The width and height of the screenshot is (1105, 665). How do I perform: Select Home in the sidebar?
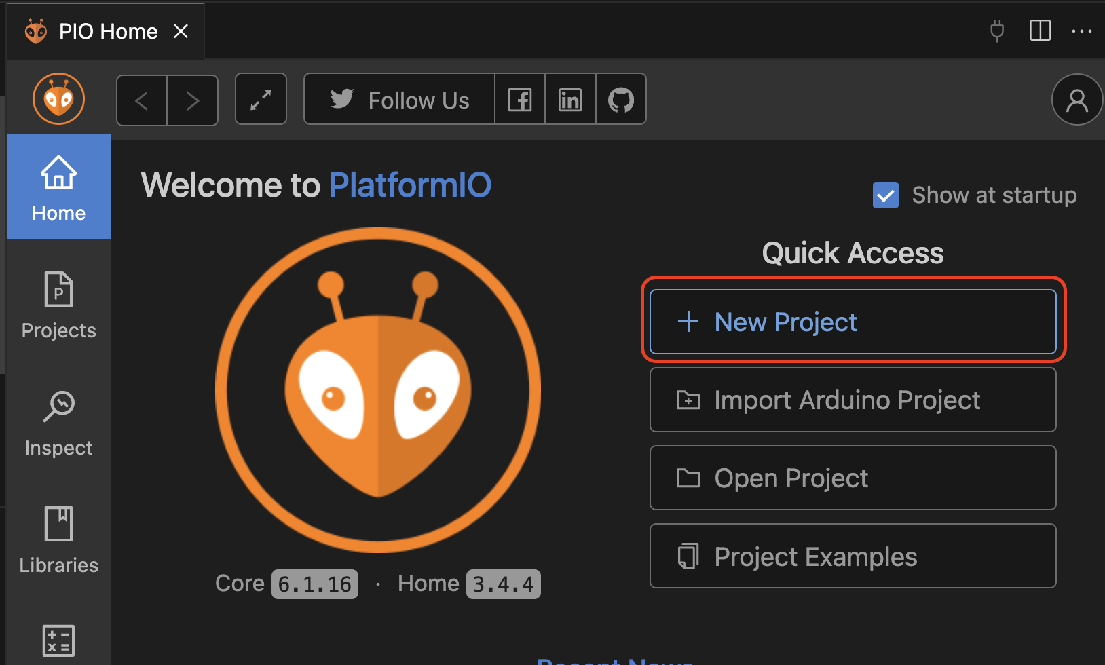coord(59,187)
